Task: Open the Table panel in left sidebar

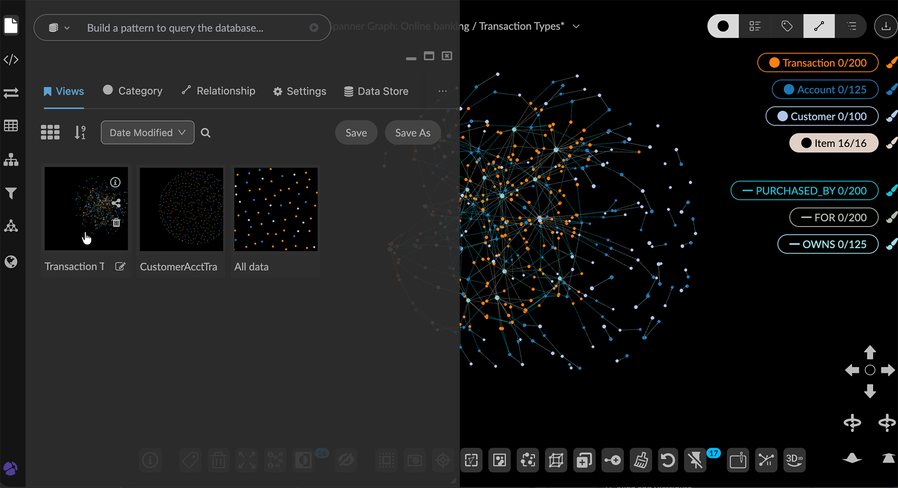Action: (11, 126)
